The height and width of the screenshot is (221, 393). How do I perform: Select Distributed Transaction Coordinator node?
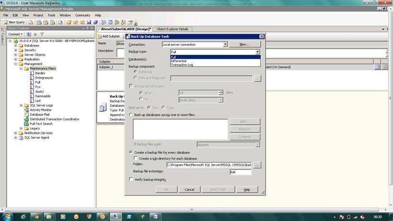click(x=55, y=119)
